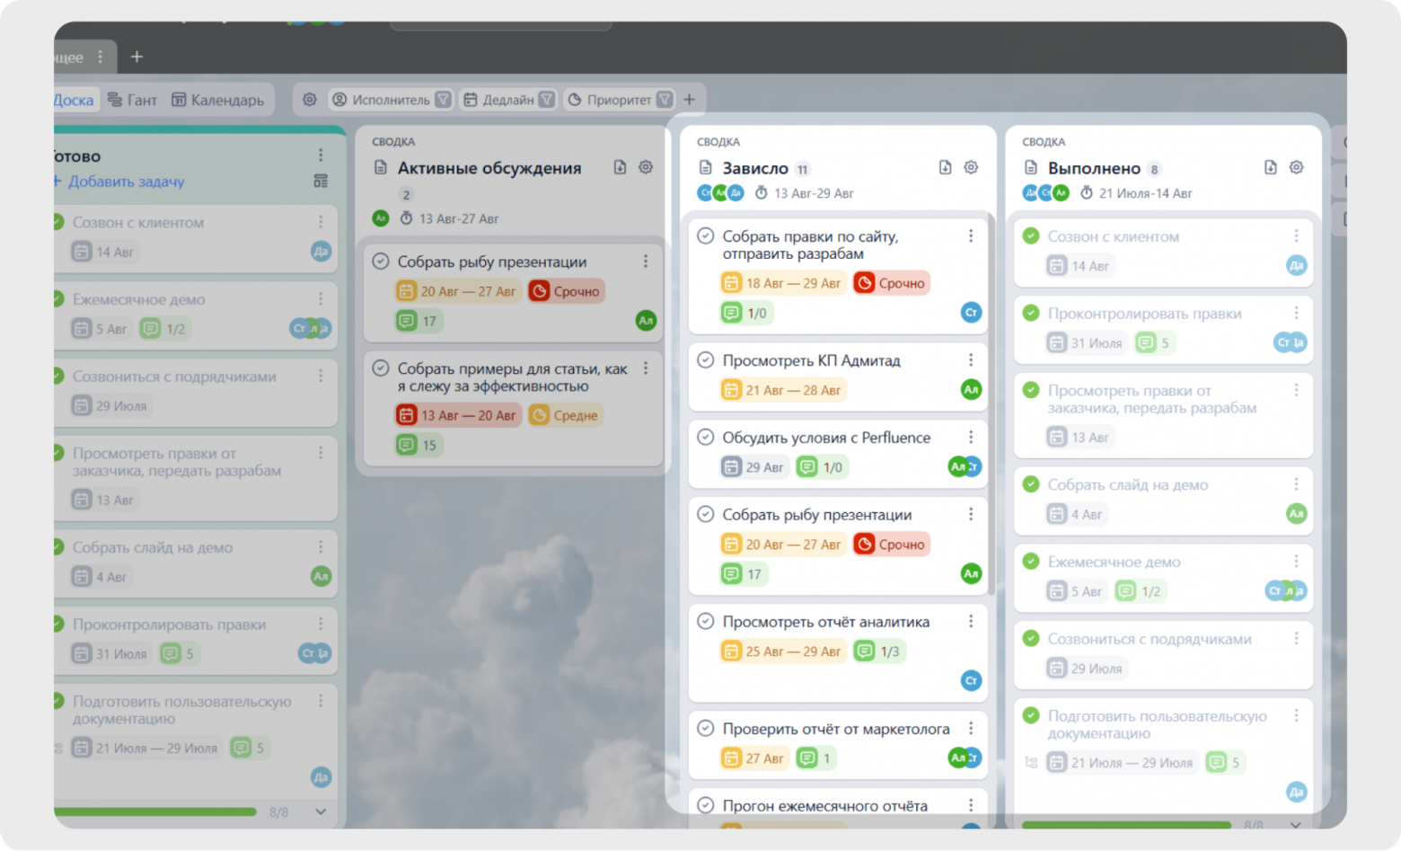
Task: Switch to Гант view tab
Action: (x=132, y=100)
